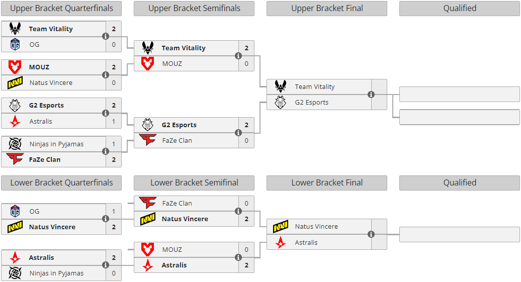Show info for MOUZ vs Astralis lower semifinal
The height and width of the screenshot is (282, 521).
(238, 257)
